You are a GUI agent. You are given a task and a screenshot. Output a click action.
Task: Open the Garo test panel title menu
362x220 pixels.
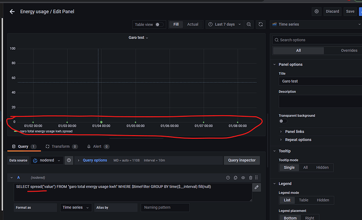(x=138, y=38)
